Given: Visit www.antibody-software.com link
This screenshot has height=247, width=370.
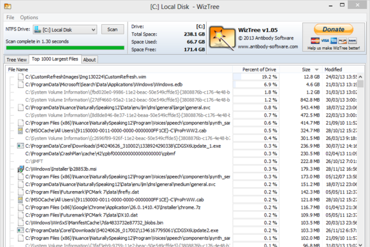Looking at the screenshot, I should (268, 46).
